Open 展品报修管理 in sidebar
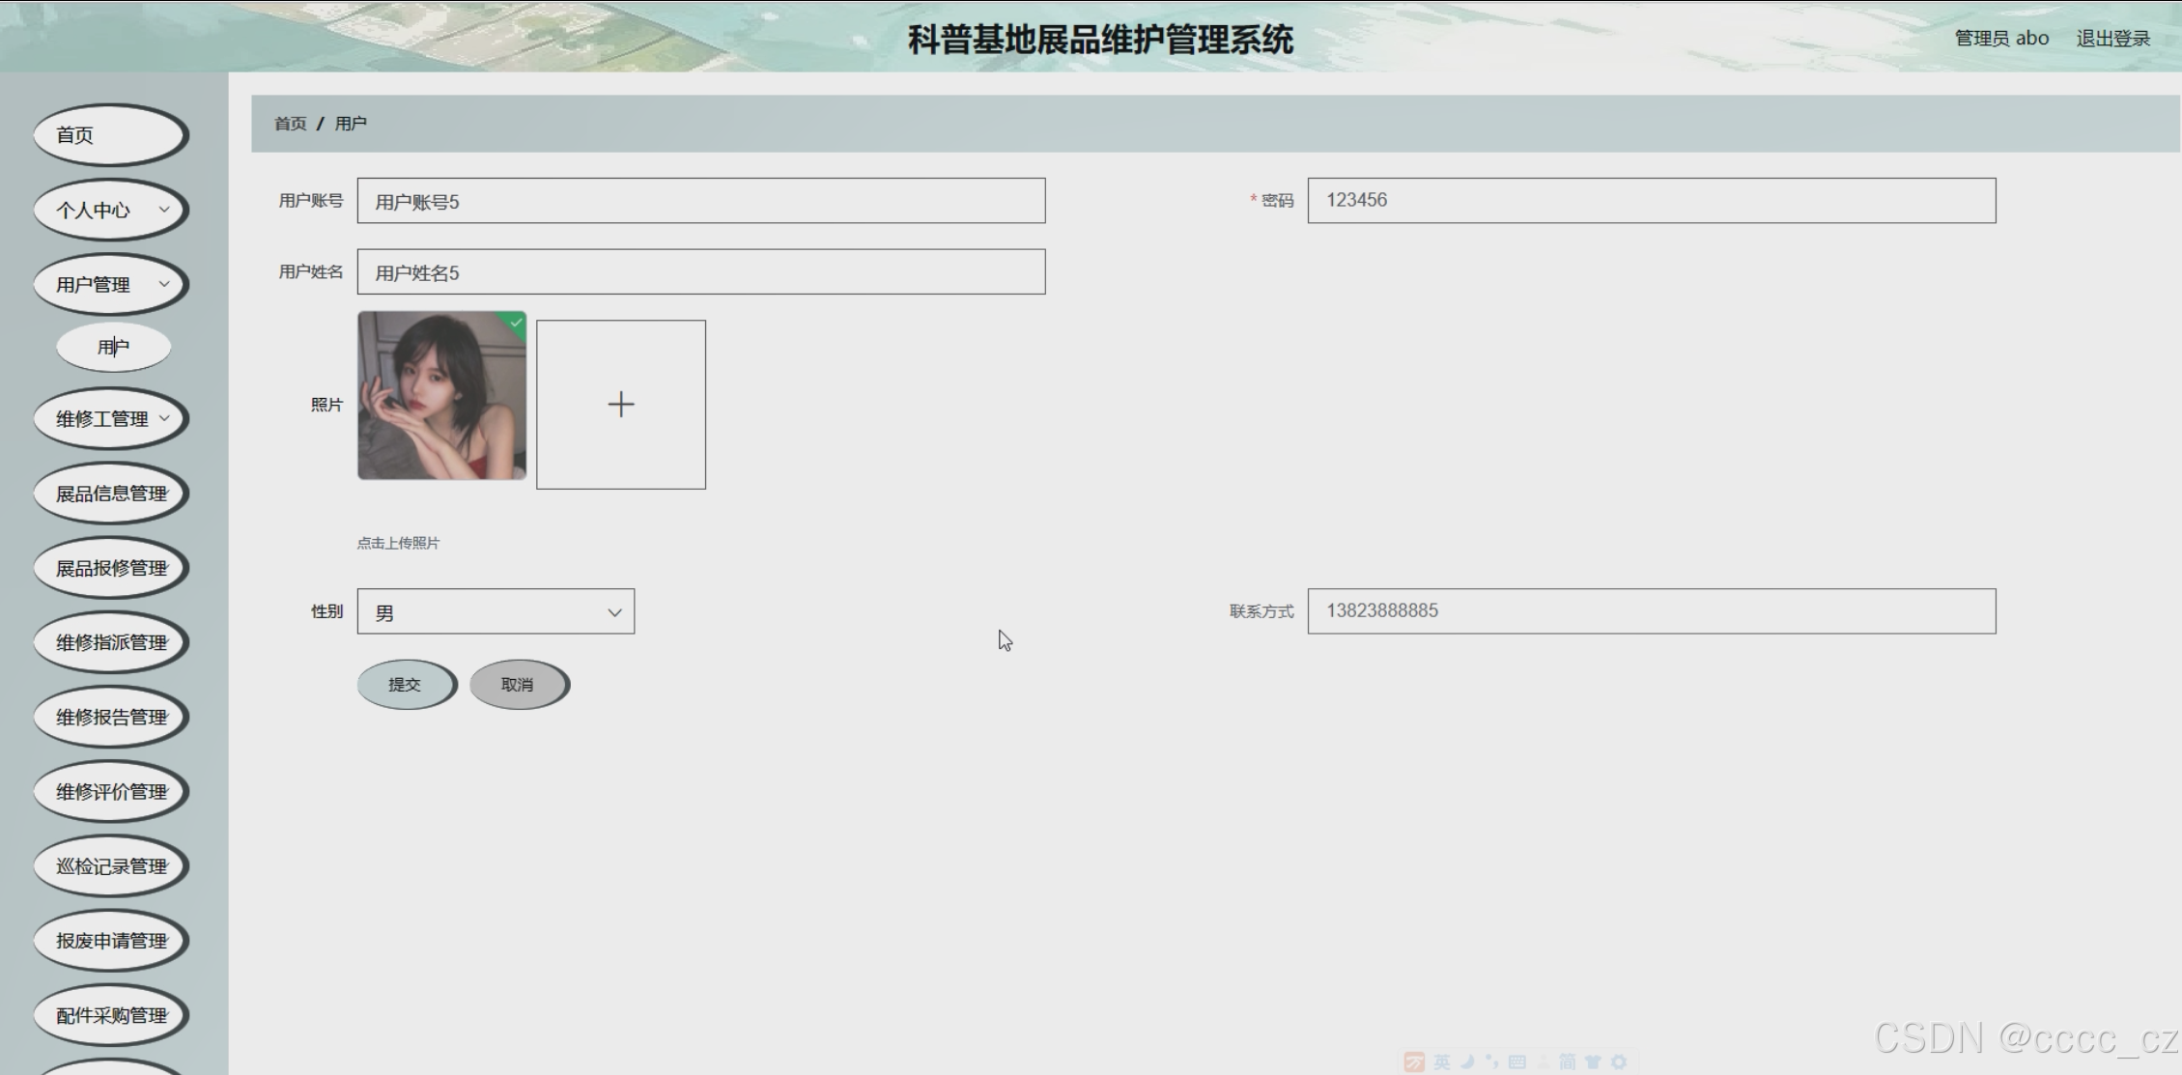This screenshot has width=2182, height=1075. [111, 568]
